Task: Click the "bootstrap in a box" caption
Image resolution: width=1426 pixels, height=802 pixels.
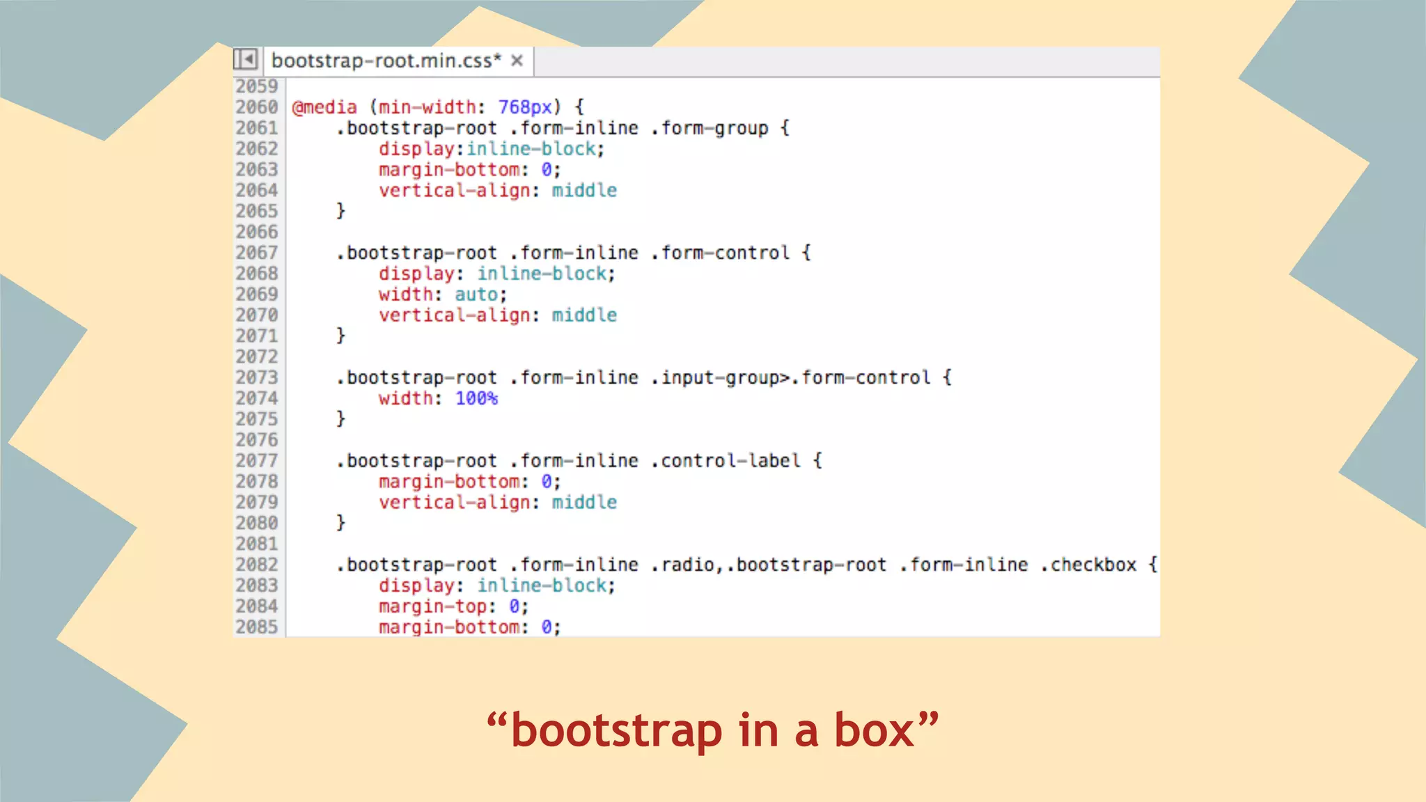Action: coord(713,730)
